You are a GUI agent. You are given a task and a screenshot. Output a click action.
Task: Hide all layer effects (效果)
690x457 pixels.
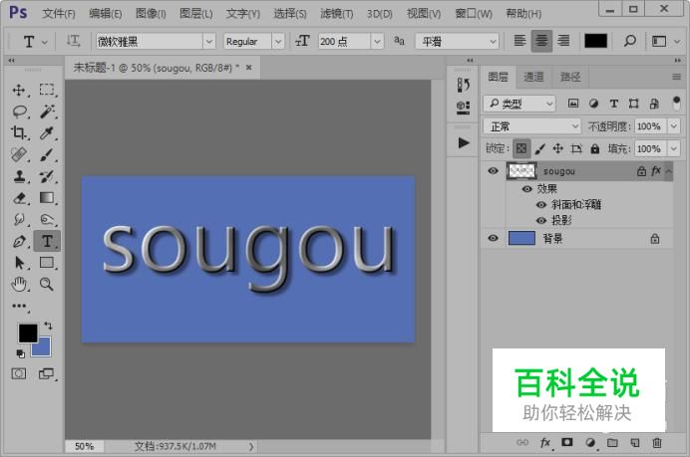tap(526, 189)
